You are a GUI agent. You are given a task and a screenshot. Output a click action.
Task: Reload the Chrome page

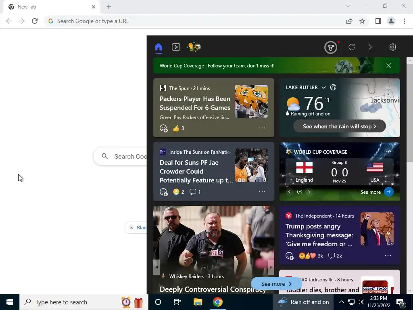point(35,21)
